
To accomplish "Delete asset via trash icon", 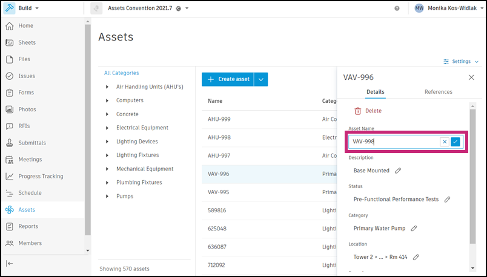I will pos(358,111).
